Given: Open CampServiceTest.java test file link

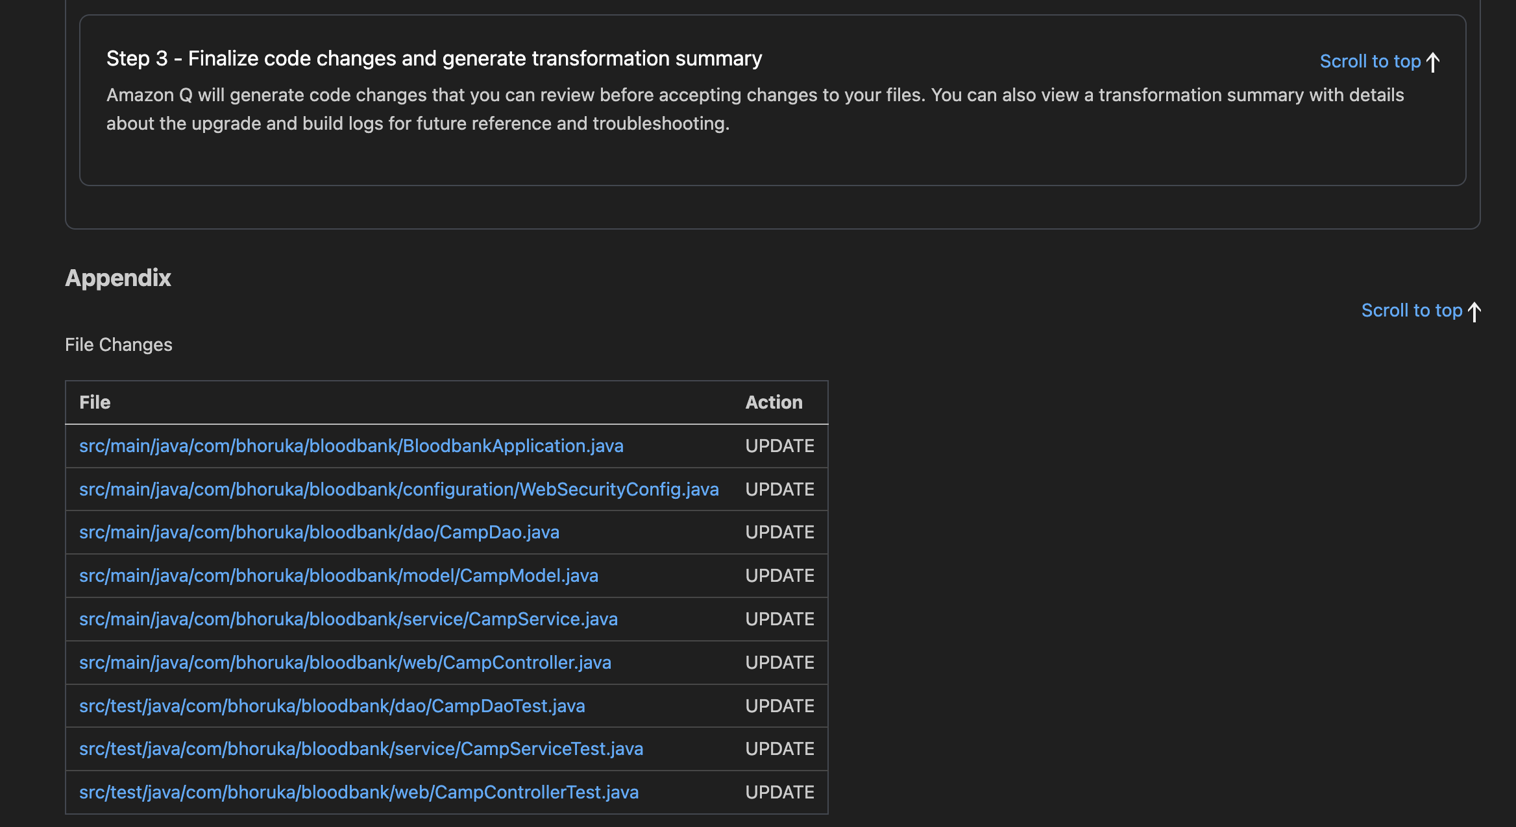Looking at the screenshot, I should 361,749.
